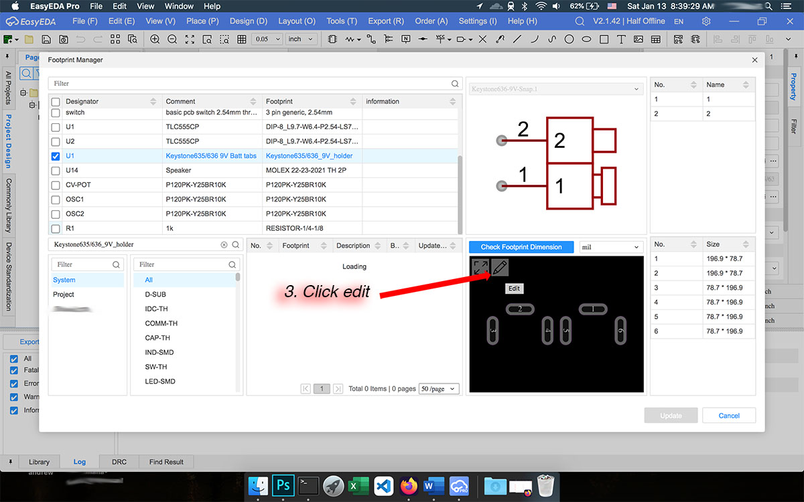
Task: Click the component table vertical scrollbar
Action: [459, 194]
